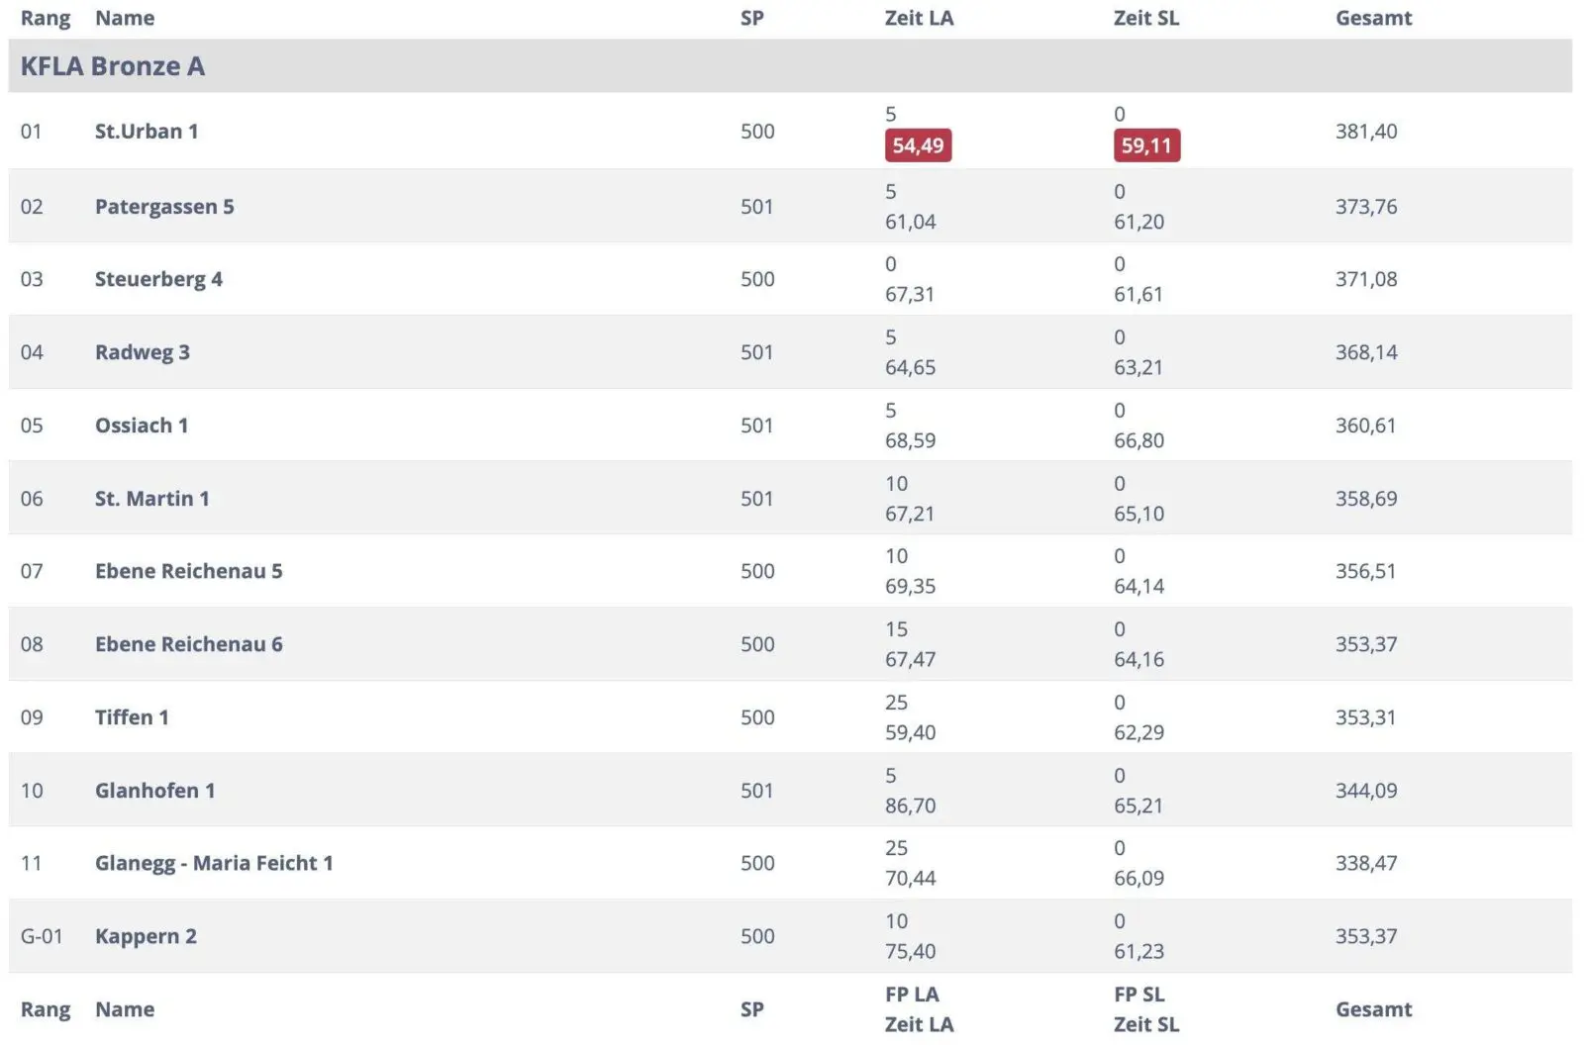Click the top Zeit LA column header
Screen dimensions: 1584x1046
click(919, 18)
